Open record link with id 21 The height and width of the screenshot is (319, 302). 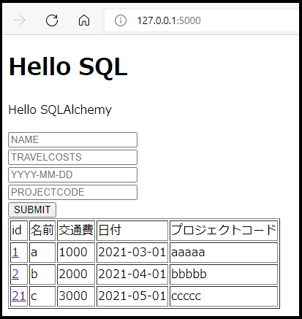point(19,296)
